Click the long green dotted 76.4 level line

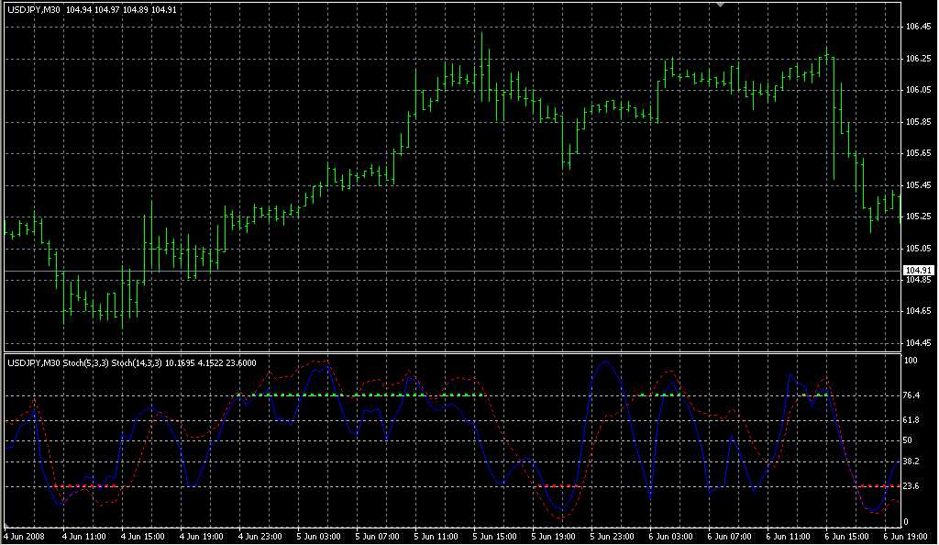click(x=367, y=395)
